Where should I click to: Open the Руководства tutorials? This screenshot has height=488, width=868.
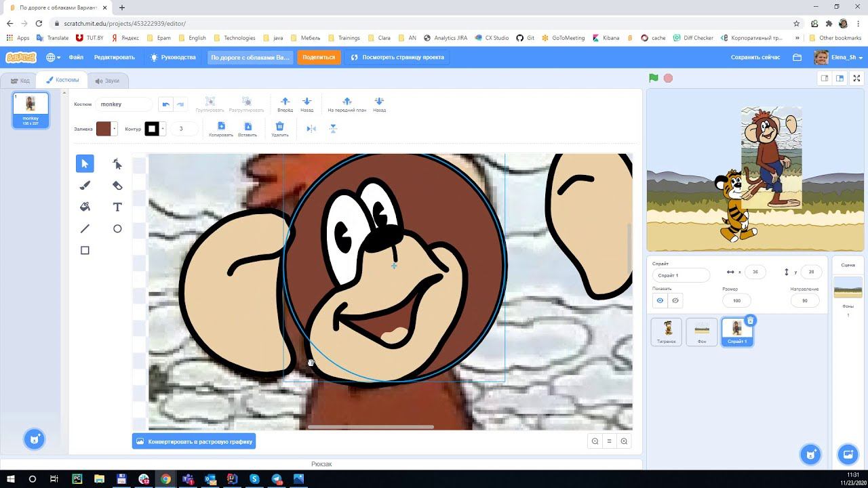pyautogui.click(x=173, y=57)
